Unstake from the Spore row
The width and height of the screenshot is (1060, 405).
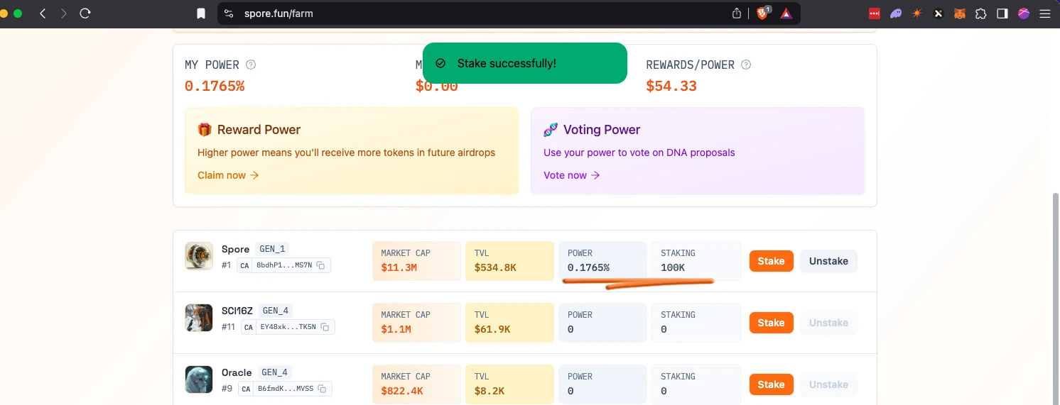(x=828, y=261)
